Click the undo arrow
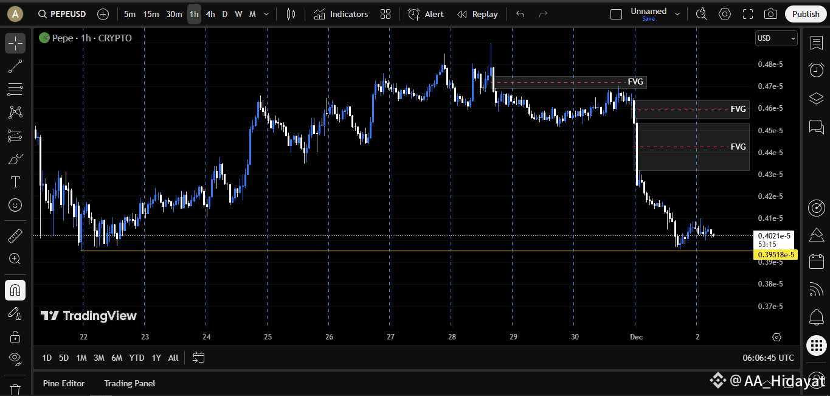 pyautogui.click(x=520, y=14)
